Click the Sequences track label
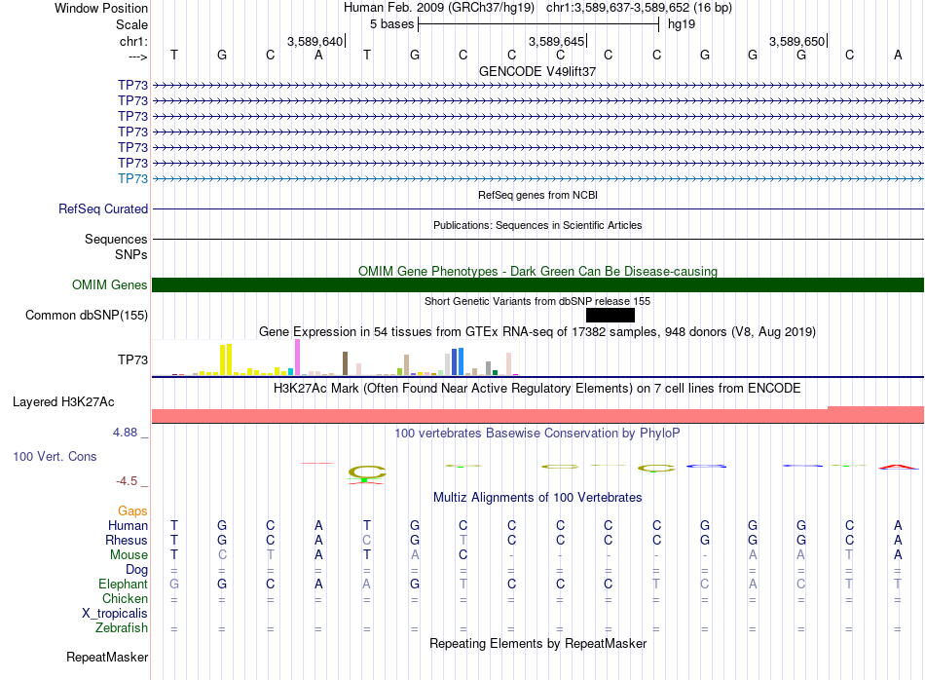Viewport: 925px width, 680px height. click(x=116, y=239)
